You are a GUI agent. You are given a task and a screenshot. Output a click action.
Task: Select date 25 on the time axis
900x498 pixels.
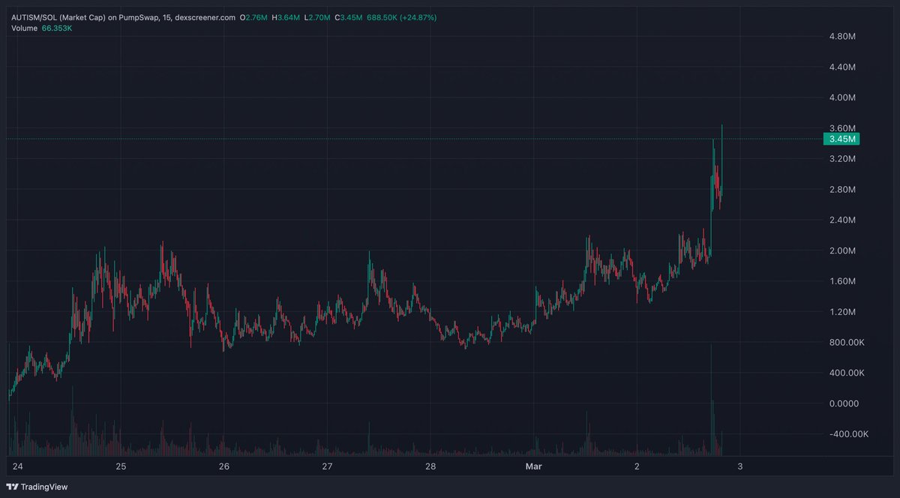[121, 466]
